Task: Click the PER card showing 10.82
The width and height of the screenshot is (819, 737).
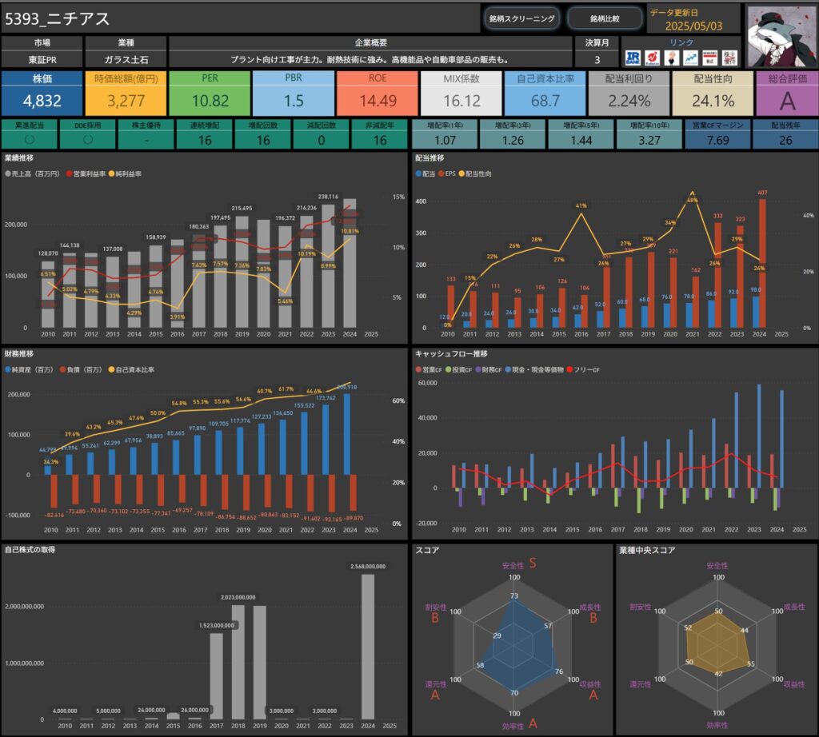Action: pos(210,93)
